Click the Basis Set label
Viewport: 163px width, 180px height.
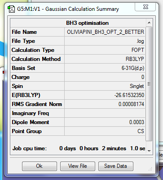pyautogui.click(x=23, y=68)
